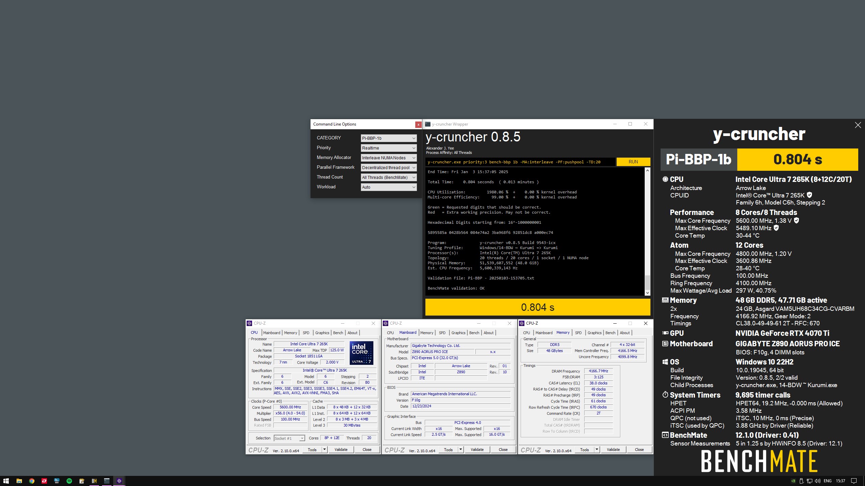Click the Multiplier value x56.0 (4.0 - 54.0)
Image resolution: width=865 pixels, height=486 pixels.
(290, 413)
